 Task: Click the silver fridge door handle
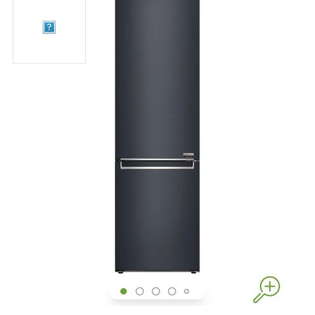point(157,164)
